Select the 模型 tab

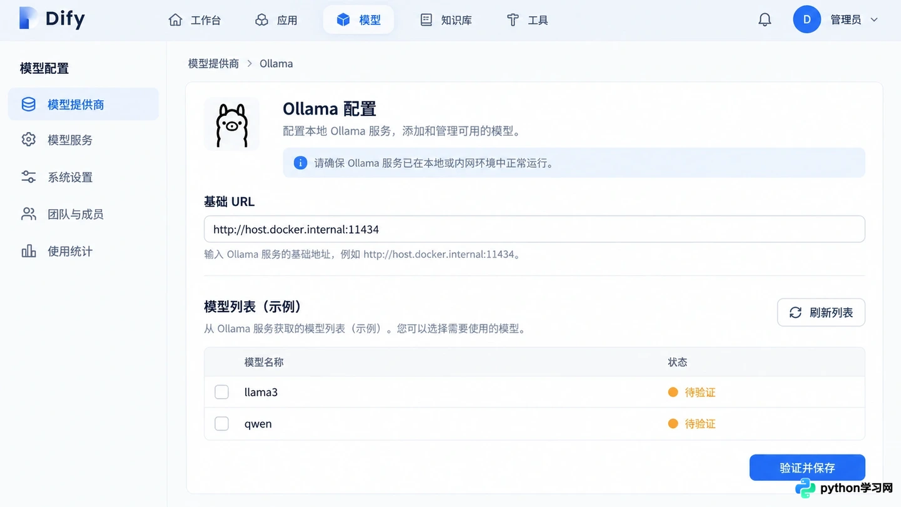[x=359, y=20]
